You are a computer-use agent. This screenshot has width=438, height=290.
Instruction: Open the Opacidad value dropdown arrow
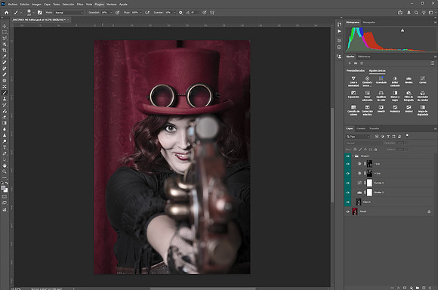point(110,13)
